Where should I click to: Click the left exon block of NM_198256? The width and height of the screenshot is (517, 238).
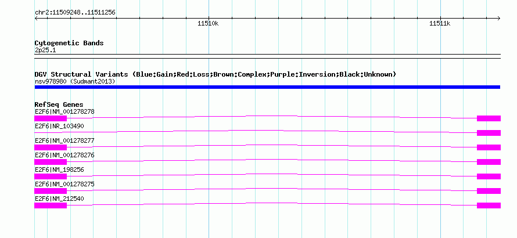pos(51,176)
